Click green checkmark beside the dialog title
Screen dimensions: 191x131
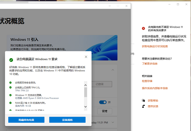(x=11, y=59)
